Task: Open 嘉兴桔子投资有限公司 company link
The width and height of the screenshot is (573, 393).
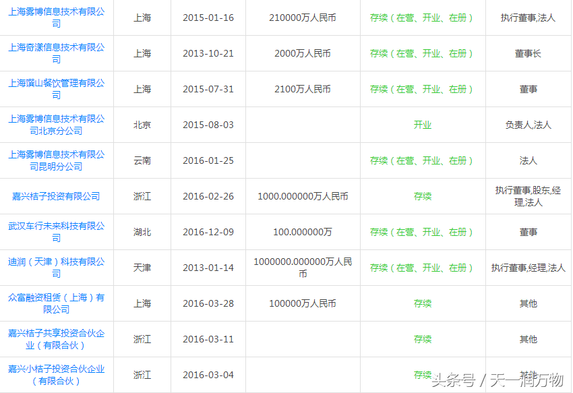Action: [56, 196]
